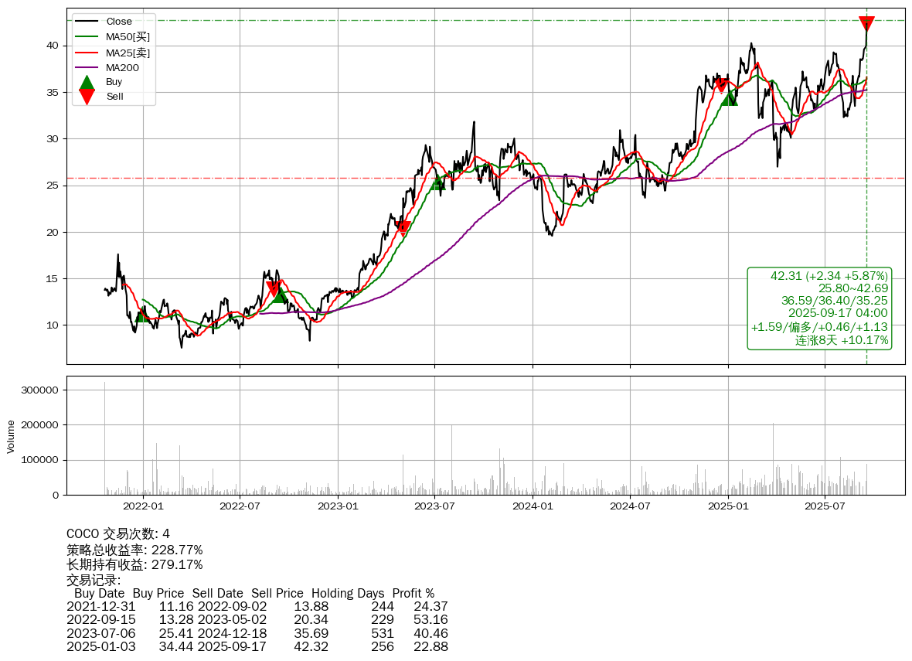Viewport: 912px width, 661px height.
Task: Click the red Sell marker near 20 price level
Action: click(403, 228)
